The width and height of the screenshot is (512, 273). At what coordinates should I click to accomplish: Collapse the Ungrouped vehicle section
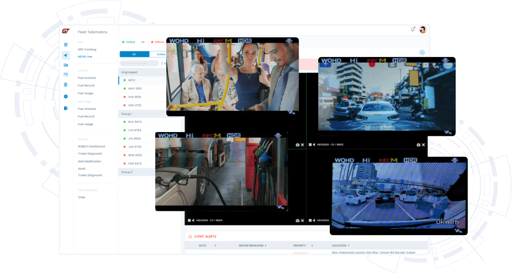click(x=130, y=72)
